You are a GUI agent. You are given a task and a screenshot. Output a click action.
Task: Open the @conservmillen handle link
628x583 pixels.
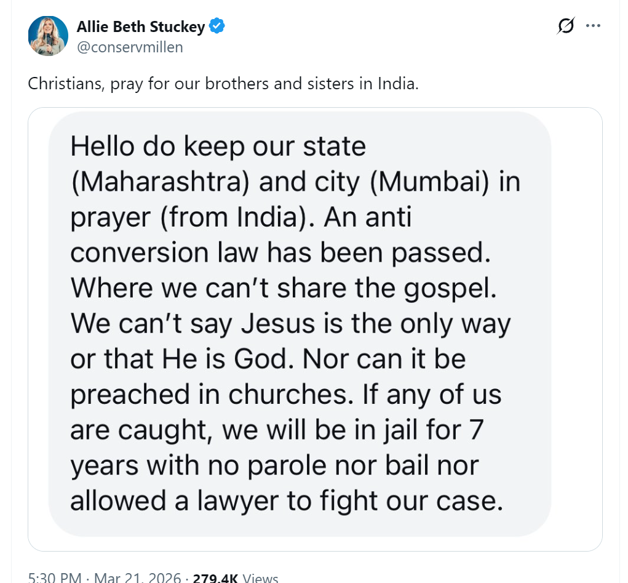[130, 47]
